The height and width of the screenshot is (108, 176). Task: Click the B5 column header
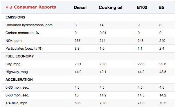click(x=161, y=8)
